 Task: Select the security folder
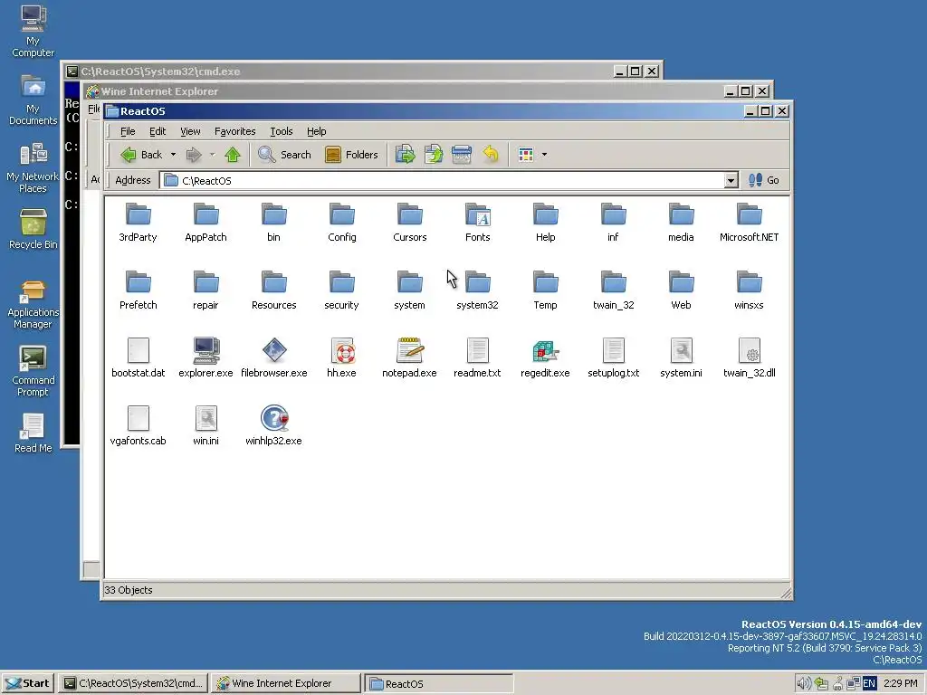click(341, 290)
